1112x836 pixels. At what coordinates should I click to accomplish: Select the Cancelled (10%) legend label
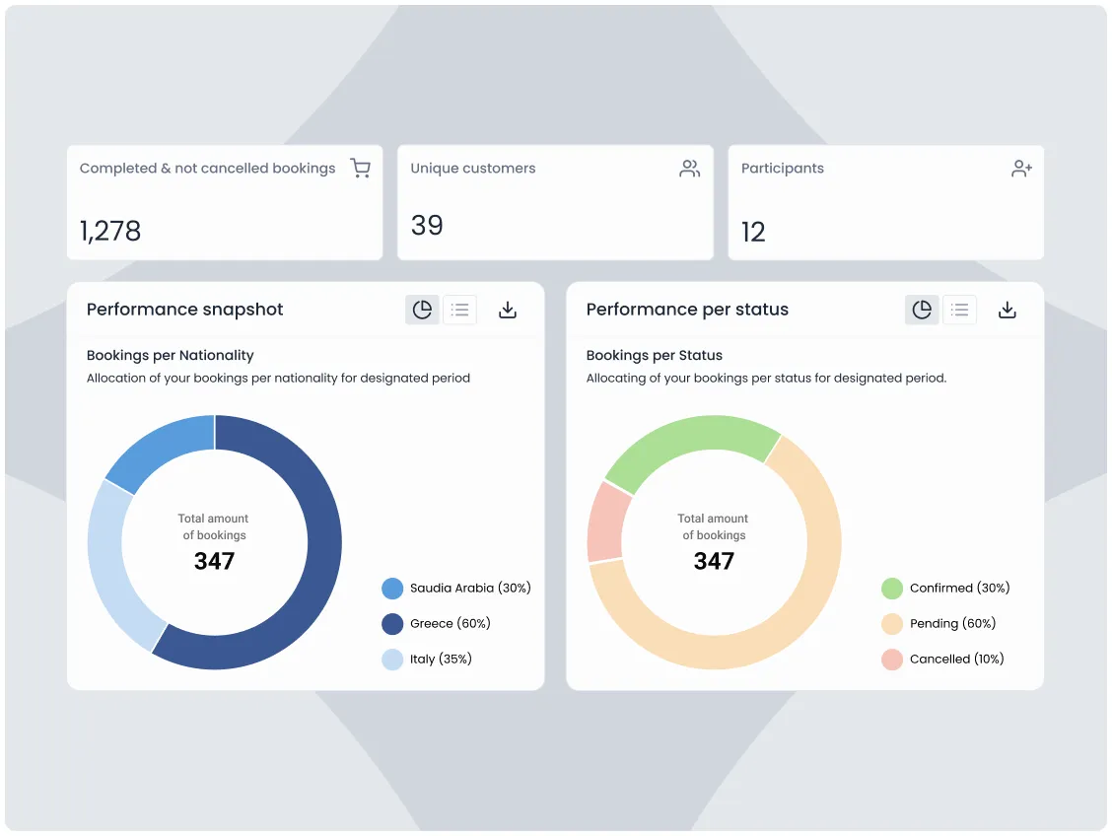click(x=956, y=659)
